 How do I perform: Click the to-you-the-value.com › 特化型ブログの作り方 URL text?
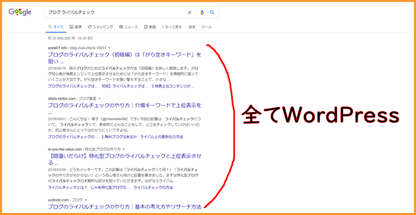84,149
